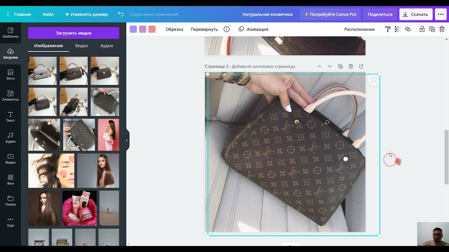Viewport: 449px width, 252px height.
Task: Open the transparency checkerboard icon
Action: click(397, 29)
